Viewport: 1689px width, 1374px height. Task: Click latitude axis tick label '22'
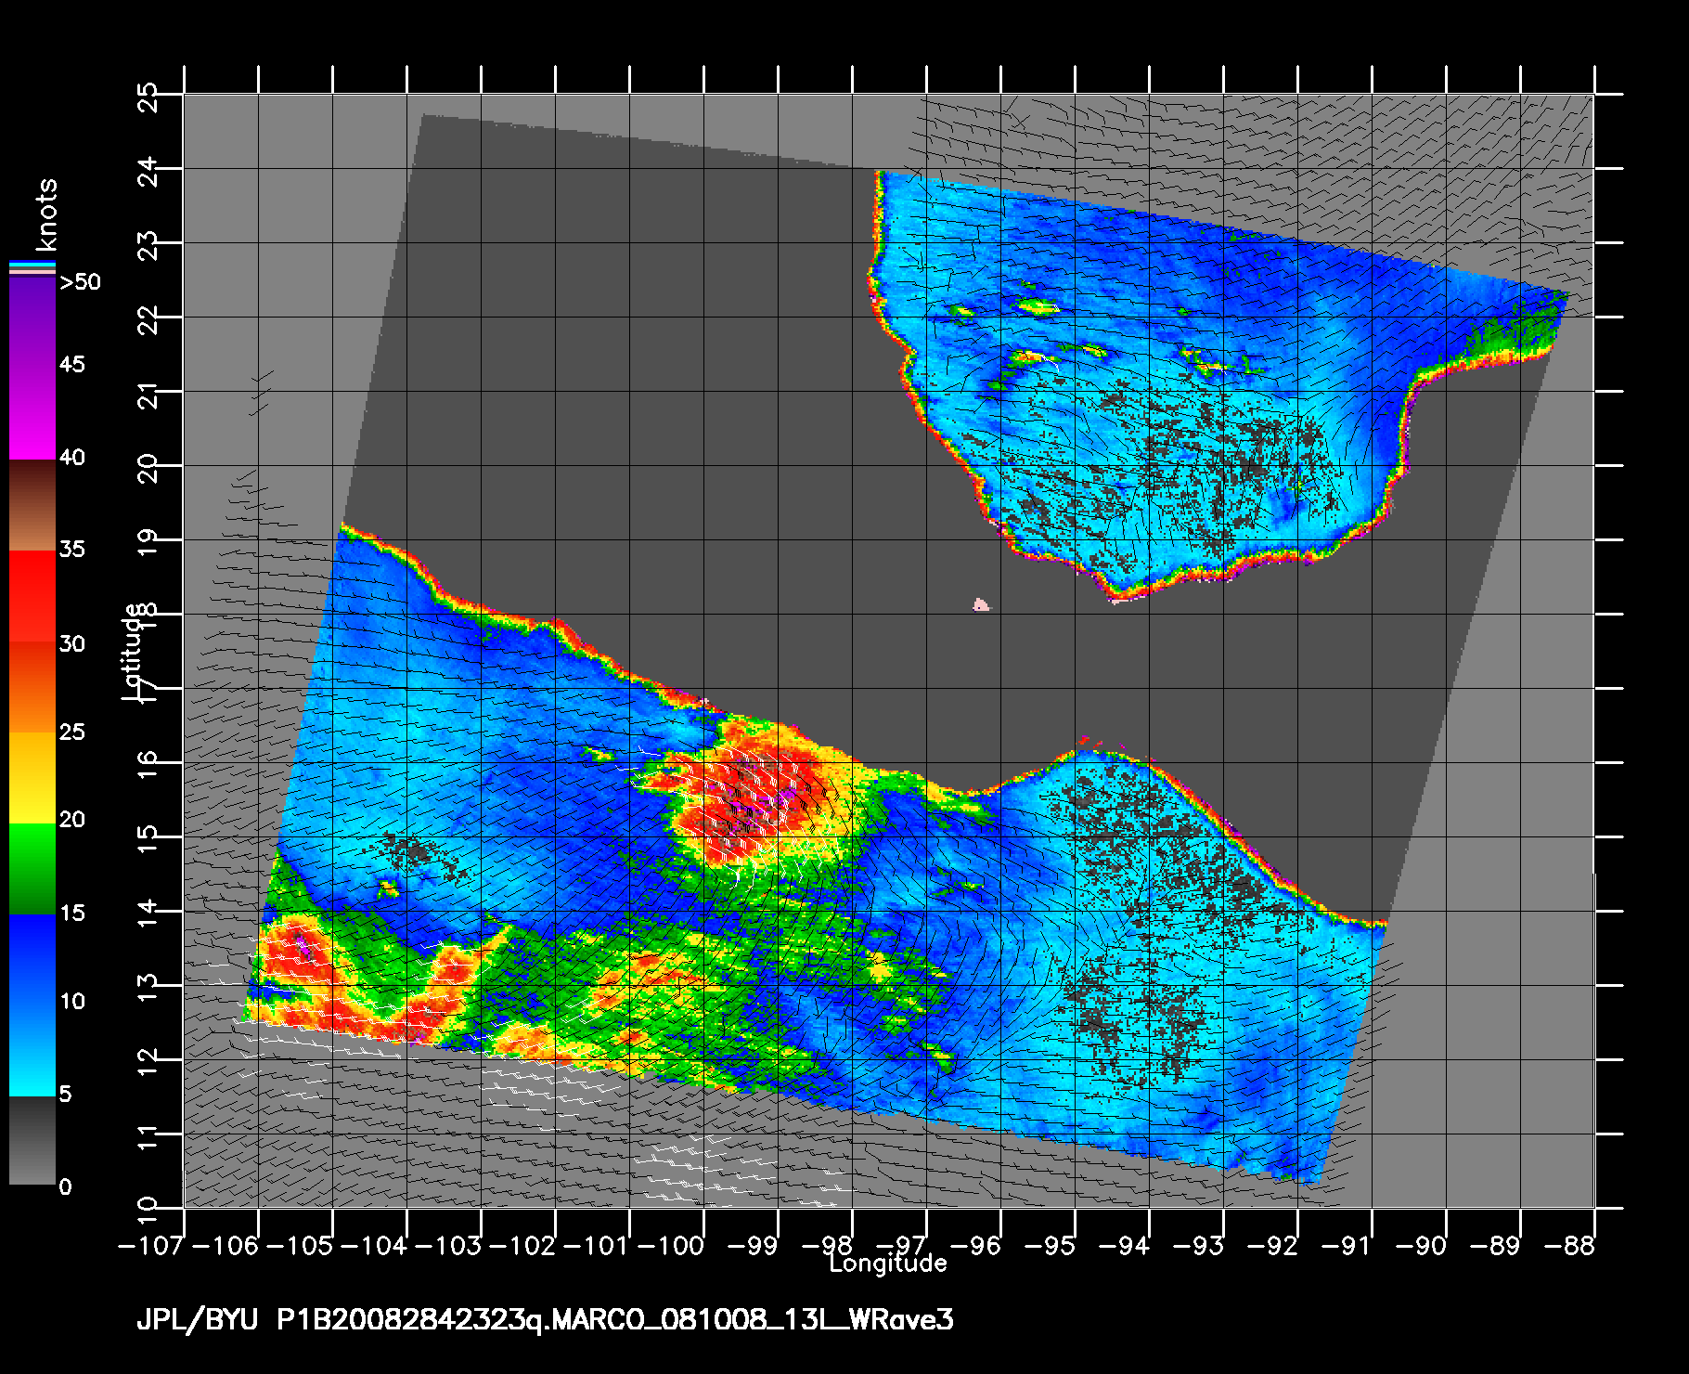point(148,319)
